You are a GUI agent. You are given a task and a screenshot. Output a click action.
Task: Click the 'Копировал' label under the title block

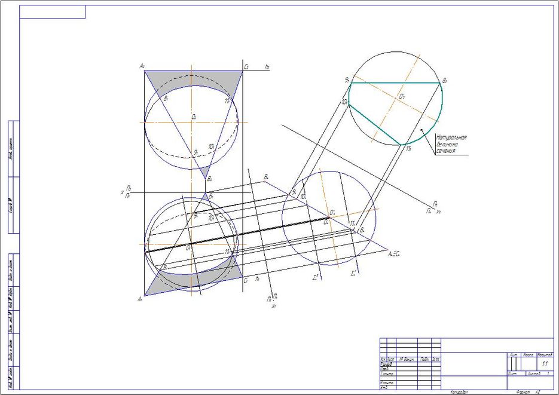click(459, 392)
